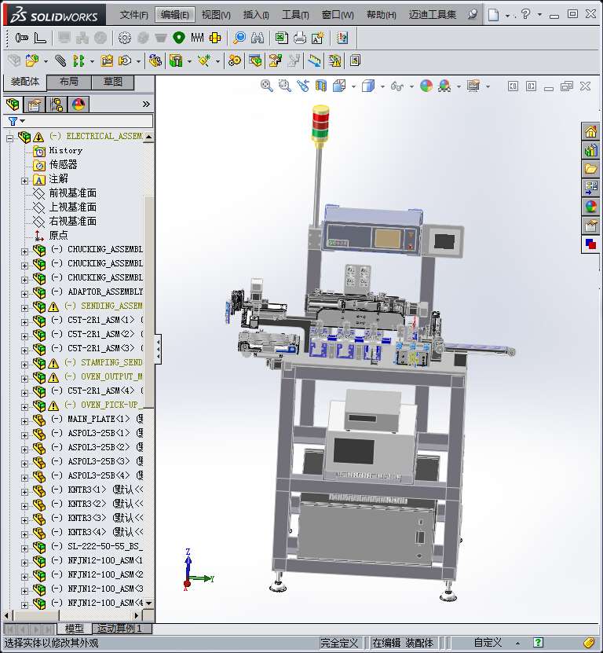The width and height of the screenshot is (603, 653).
Task: Toggle the menu bar pin
Action: 473,15
